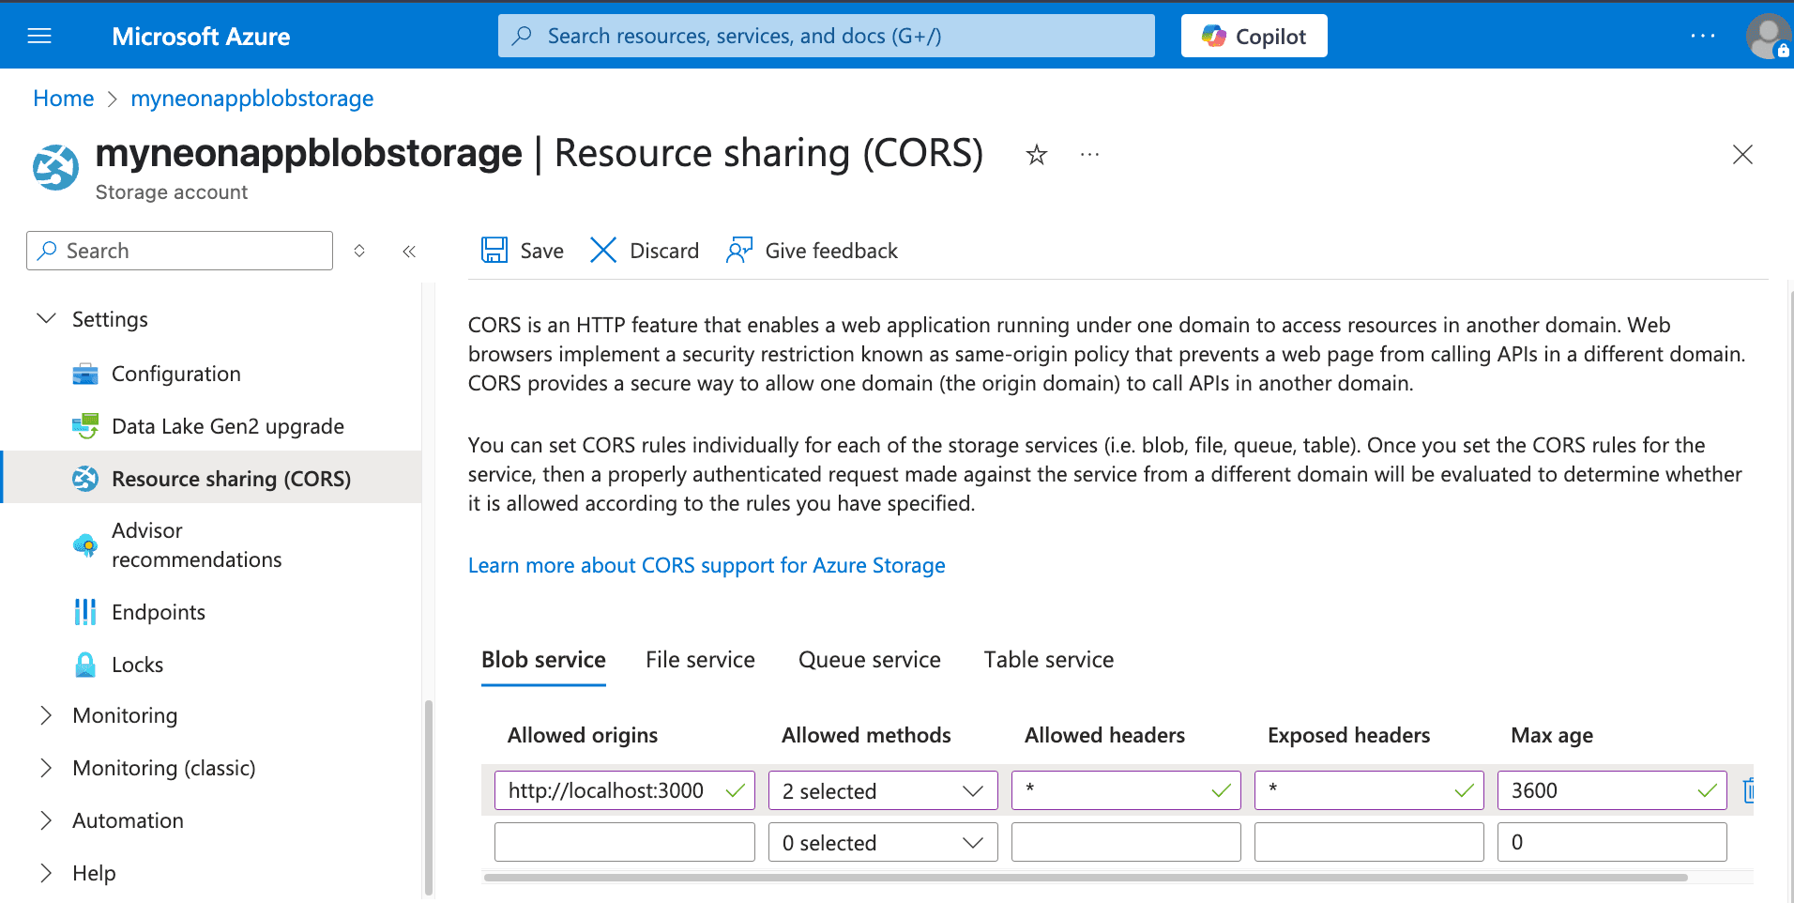The height and width of the screenshot is (903, 1794).
Task: Open the Azure portal hamburger menu
Action: click(x=38, y=35)
